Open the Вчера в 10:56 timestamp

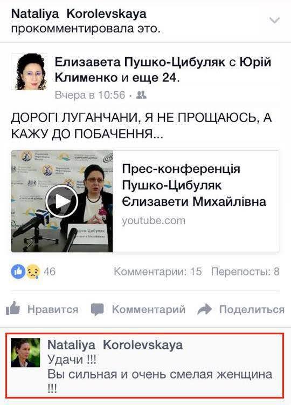click(90, 95)
